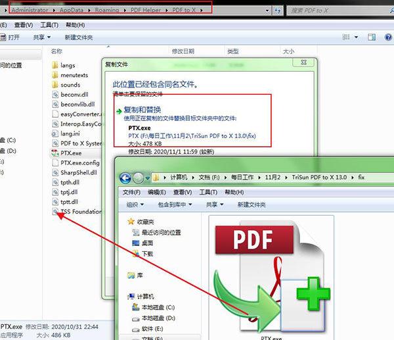Open the sounds folder
This screenshot has width=394, height=340.
point(70,85)
